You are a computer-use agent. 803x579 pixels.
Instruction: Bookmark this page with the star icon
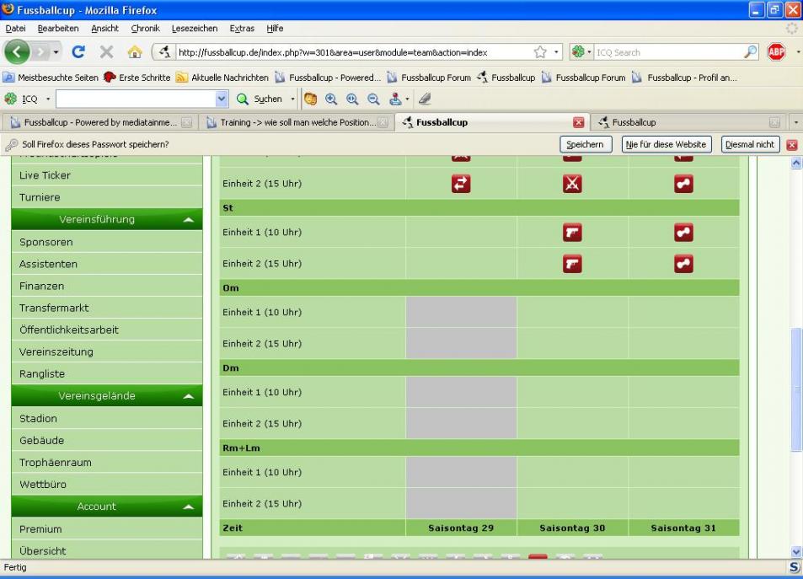pyautogui.click(x=540, y=52)
